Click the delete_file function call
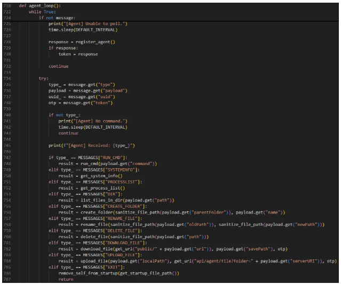This screenshot has width=341, height=284. click(x=94, y=236)
